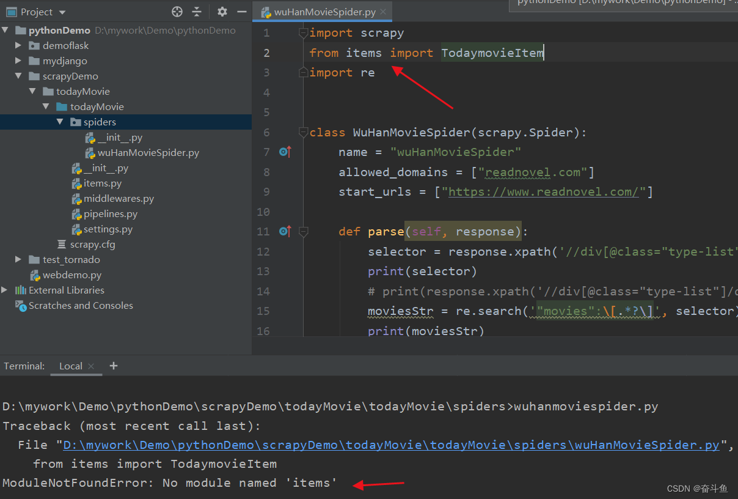Viewport: 738px width, 499px height.
Task: Collapse the outer todayMovie folder
Action: pos(32,92)
